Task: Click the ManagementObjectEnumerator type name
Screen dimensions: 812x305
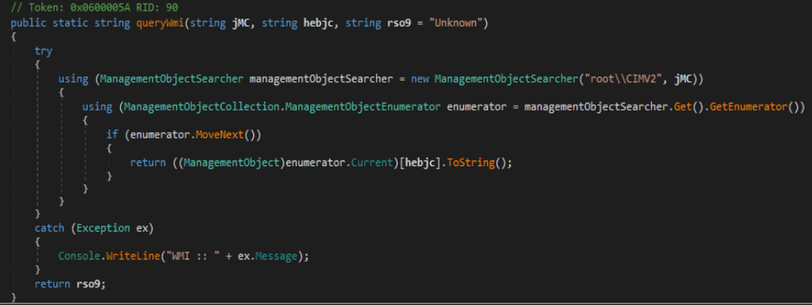Action: point(363,107)
